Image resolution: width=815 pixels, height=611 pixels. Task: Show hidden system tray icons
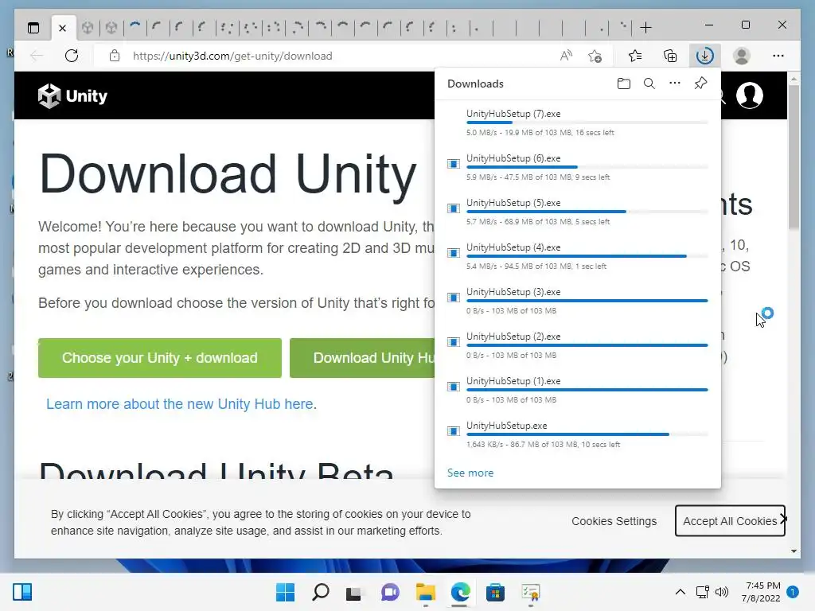pyautogui.click(x=680, y=592)
